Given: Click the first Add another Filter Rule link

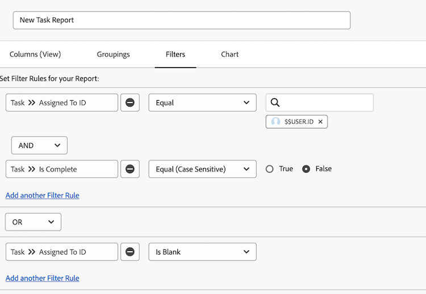Looking at the screenshot, I should coord(43,196).
